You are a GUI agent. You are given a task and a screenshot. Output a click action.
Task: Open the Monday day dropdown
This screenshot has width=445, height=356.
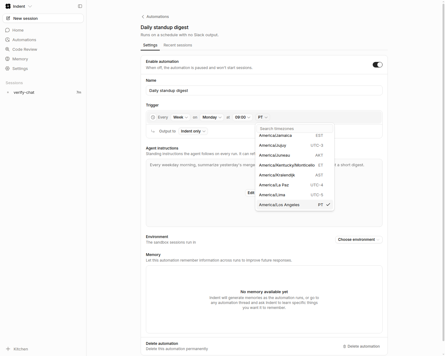click(x=212, y=117)
